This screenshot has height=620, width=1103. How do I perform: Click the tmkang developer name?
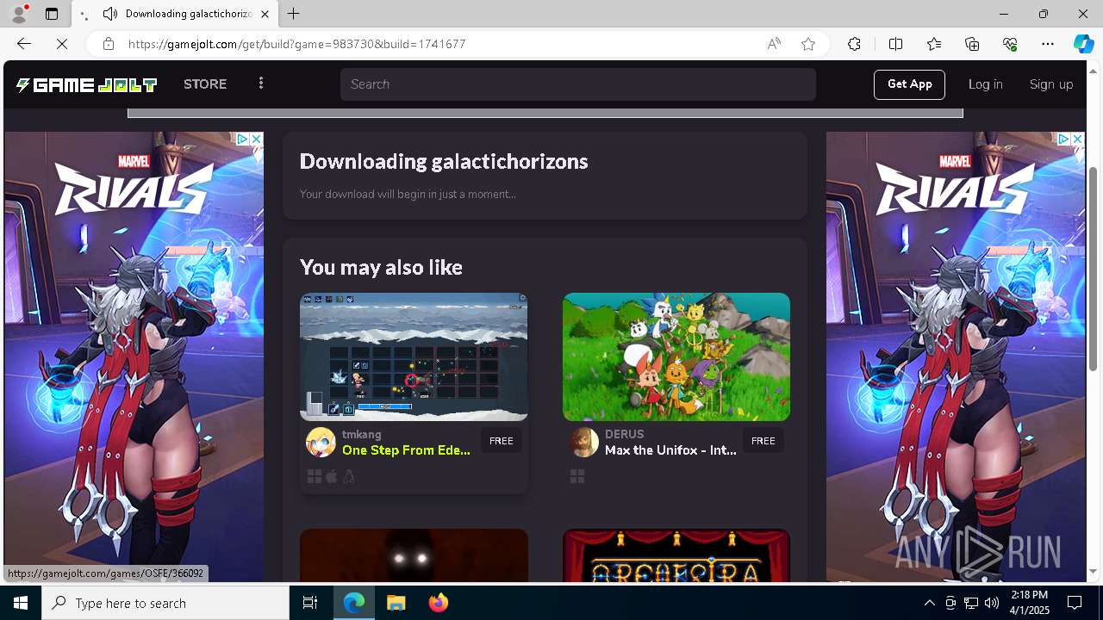coord(362,434)
